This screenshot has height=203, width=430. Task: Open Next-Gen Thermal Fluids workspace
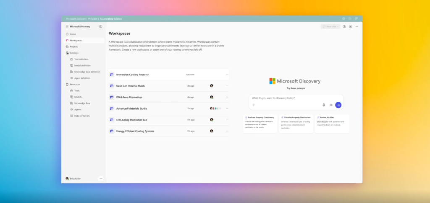coord(169,86)
